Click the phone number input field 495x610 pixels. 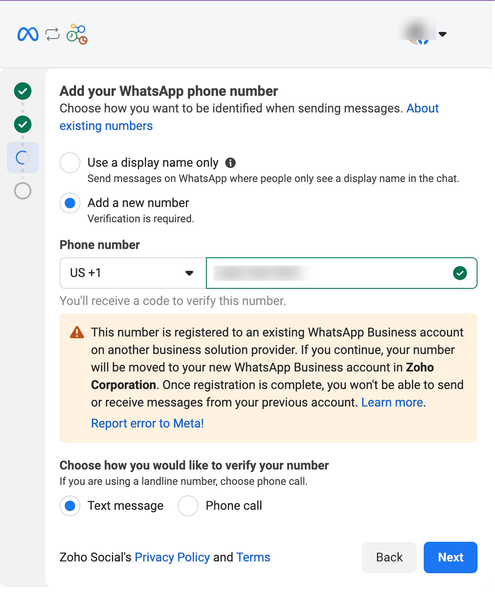(342, 273)
